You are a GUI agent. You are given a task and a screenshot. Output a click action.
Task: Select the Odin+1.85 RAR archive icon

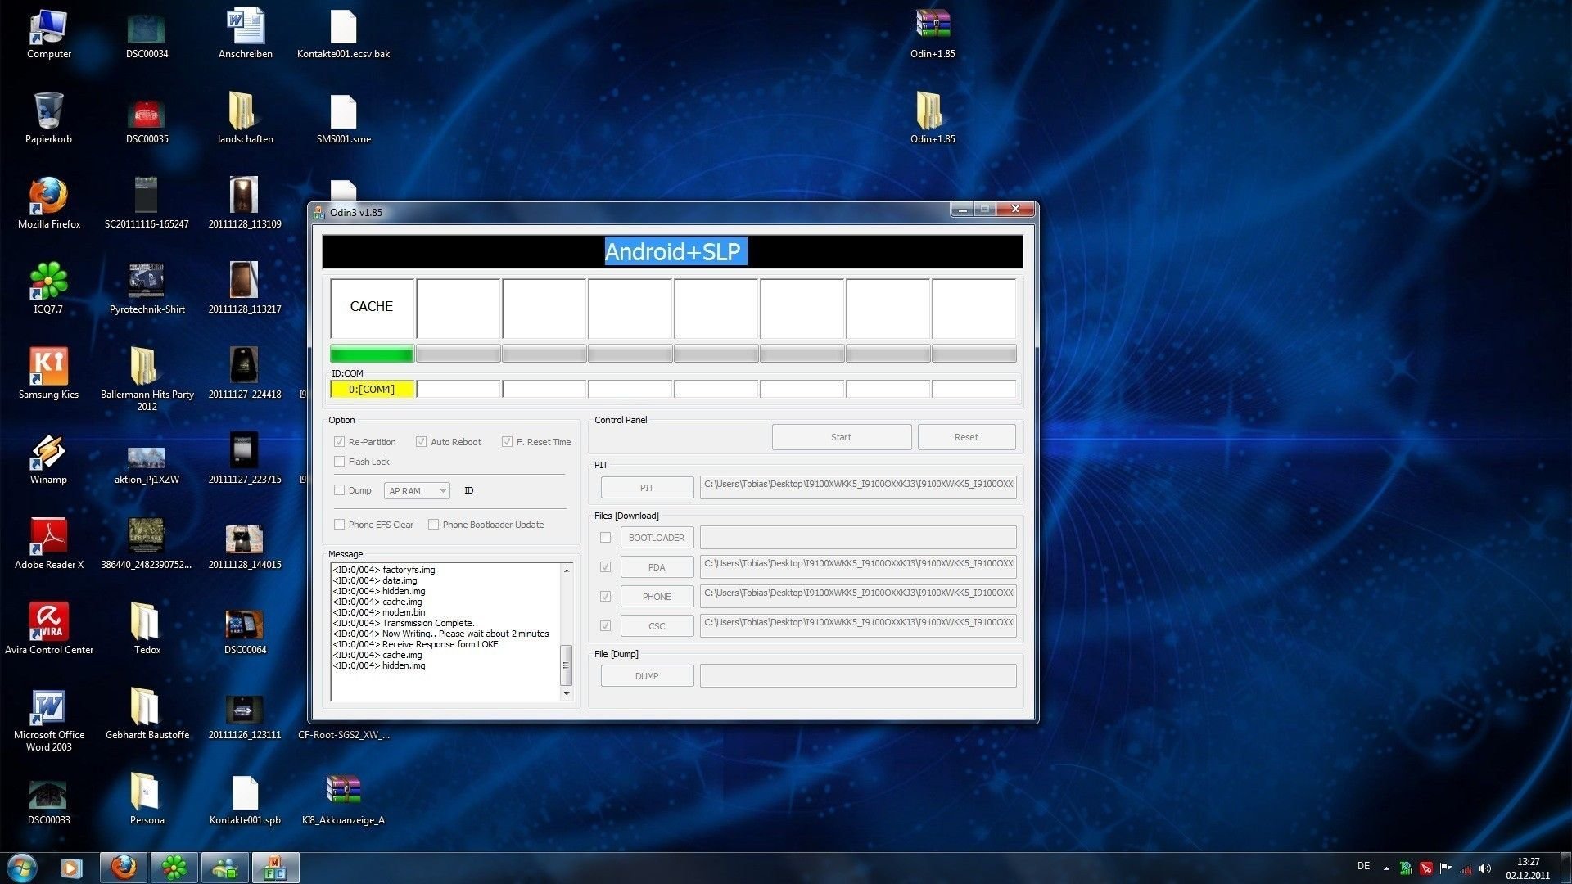(x=933, y=34)
